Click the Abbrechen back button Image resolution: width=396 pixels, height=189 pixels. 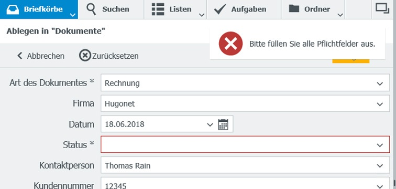click(41, 56)
